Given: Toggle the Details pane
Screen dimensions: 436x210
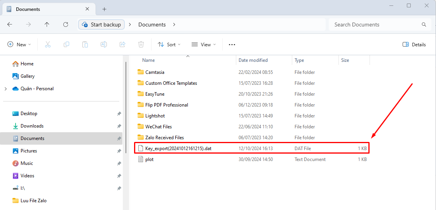Looking at the screenshot, I should coord(414,44).
